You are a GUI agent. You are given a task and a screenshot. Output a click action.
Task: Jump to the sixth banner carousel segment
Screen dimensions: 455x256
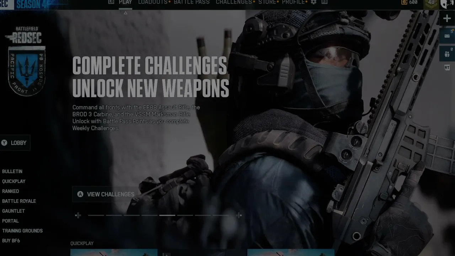click(x=185, y=215)
